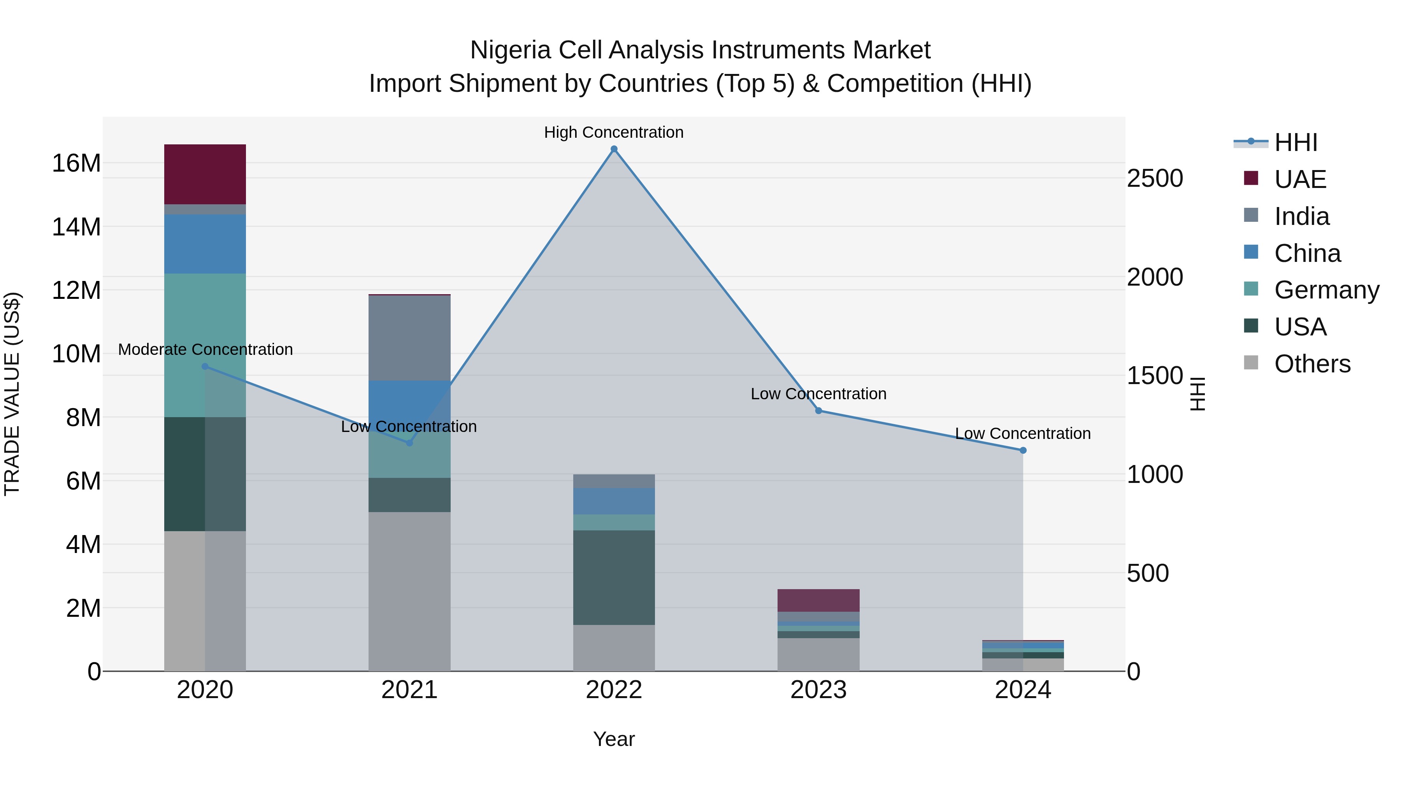Image resolution: width=1401 pixels, height=788 pixels.
Task: Toggle the HHI legend entry
Action: [x=1275, y=142]
